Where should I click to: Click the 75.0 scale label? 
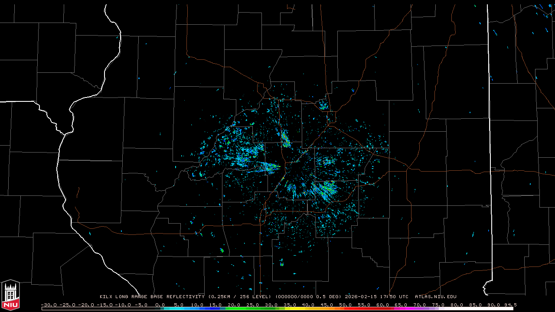438,305
